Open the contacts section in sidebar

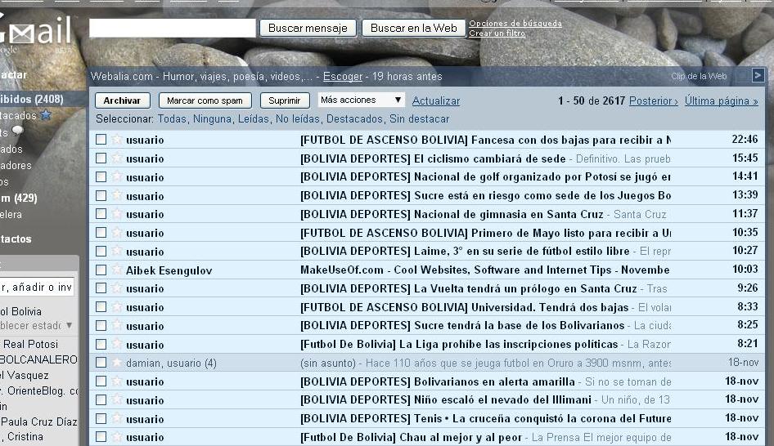point(16,239)
